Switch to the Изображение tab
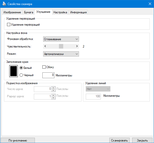This screenshot has width=154, height=143. [12, 12]
